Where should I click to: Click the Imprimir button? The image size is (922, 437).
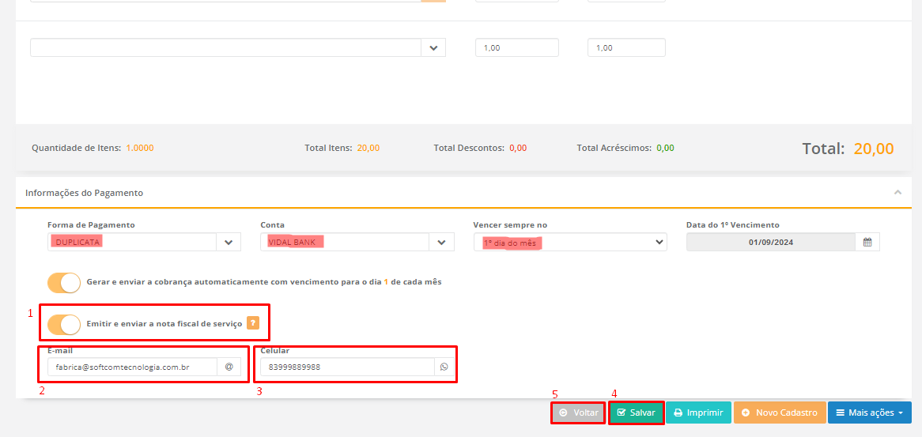(698, 413)
